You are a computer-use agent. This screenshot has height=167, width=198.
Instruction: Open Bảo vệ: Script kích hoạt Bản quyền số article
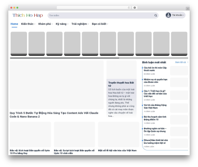click(74, 152)
